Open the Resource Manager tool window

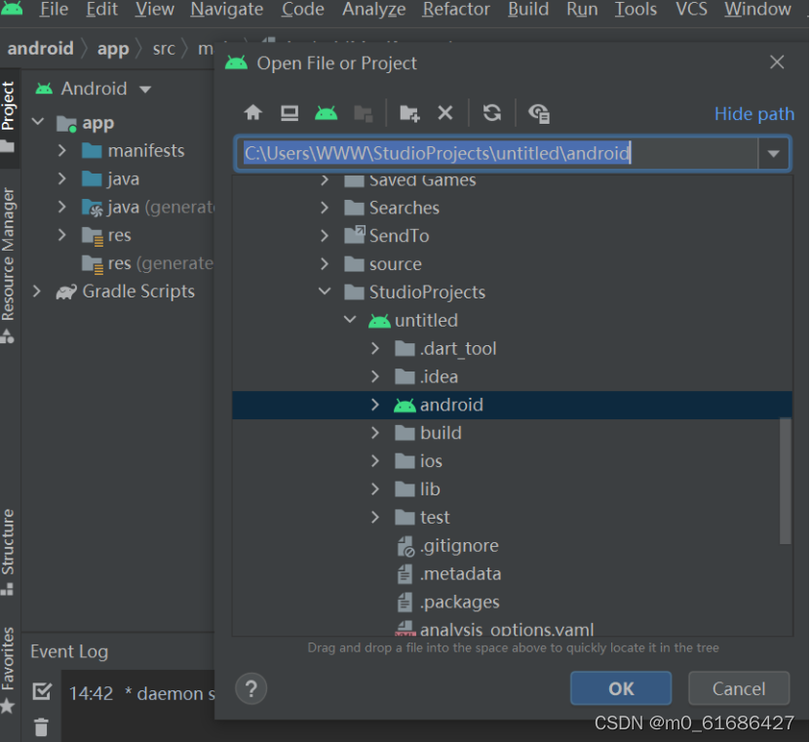pyautogui.click(x=8, y=265)
